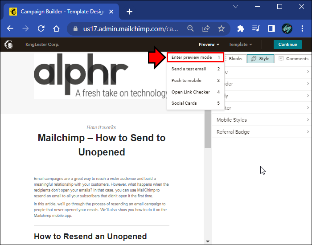Click the scrollbar down arrow

pos(208,241)
